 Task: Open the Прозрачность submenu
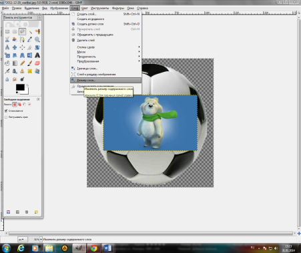(x=105, y=57)
